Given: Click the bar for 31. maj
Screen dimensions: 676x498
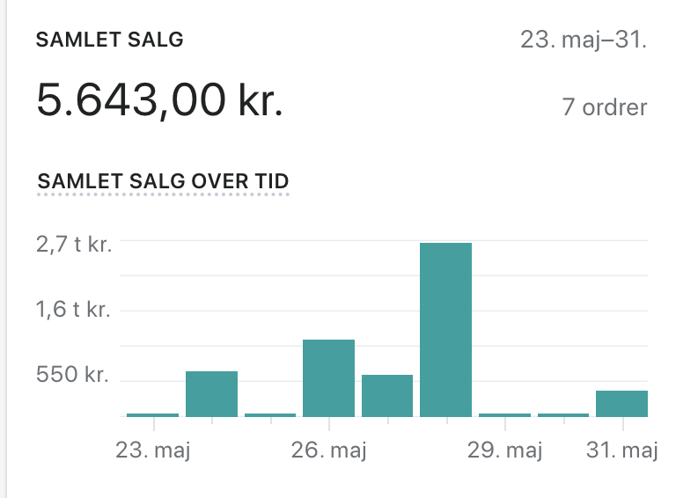Looking at the screenshot, I should 621,403.
